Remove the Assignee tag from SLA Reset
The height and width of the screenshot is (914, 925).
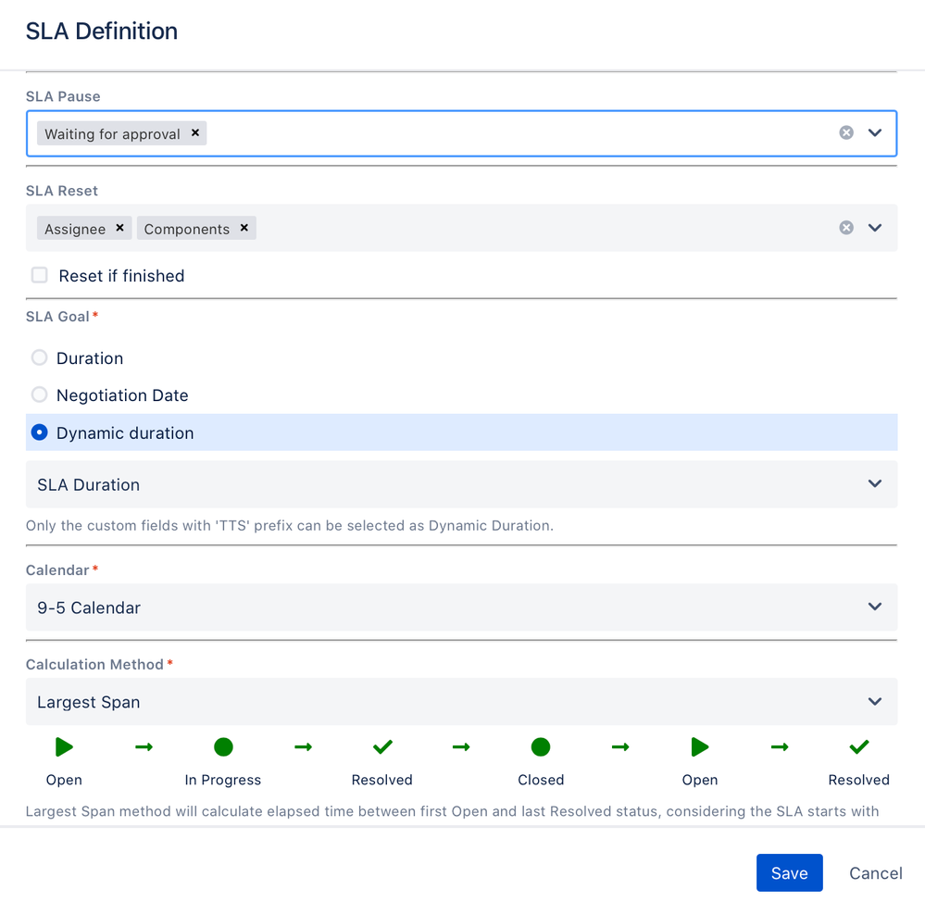click(119, 228)
